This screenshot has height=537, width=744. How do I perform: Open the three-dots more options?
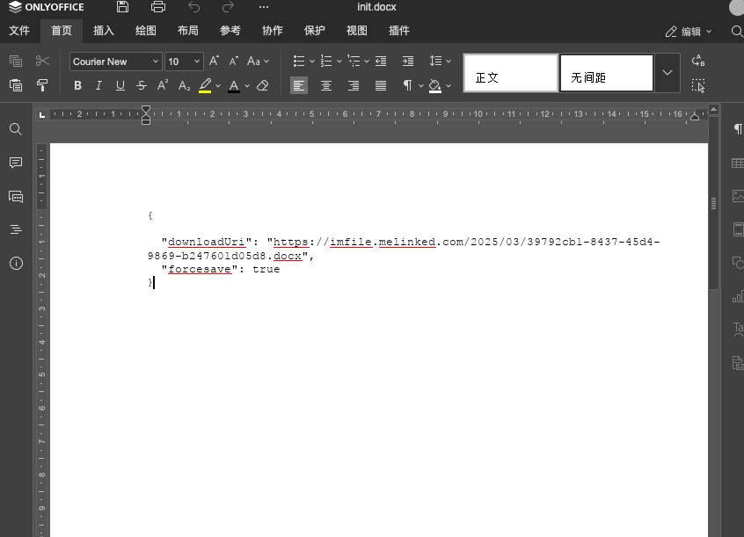pyautogui.click(x=264, y=7)
